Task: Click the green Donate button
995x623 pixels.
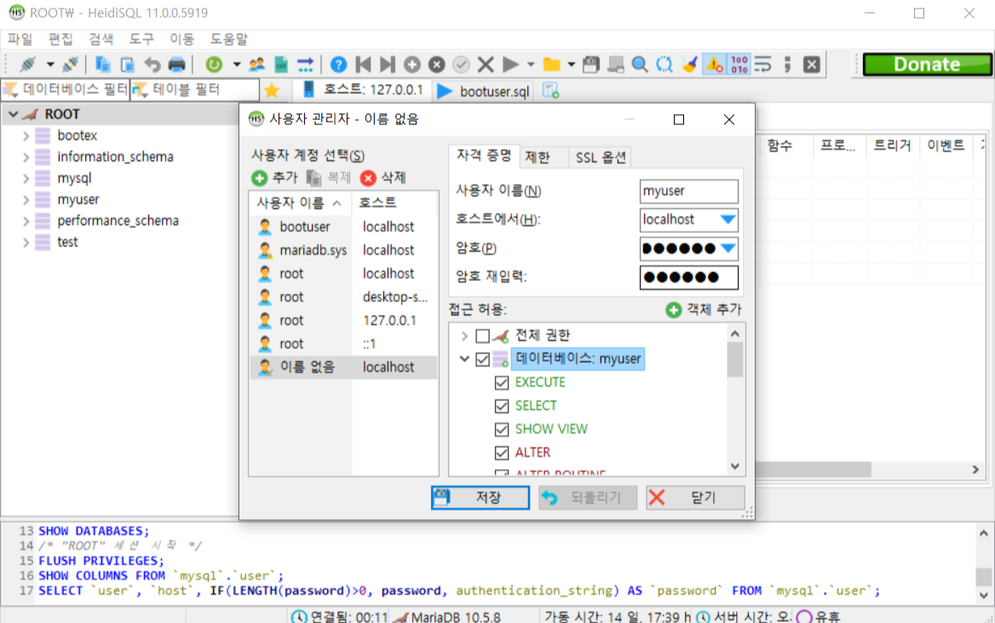Action: point(927,64)
